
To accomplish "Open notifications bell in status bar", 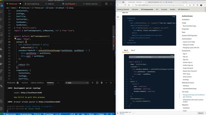I will click(111, 114).
